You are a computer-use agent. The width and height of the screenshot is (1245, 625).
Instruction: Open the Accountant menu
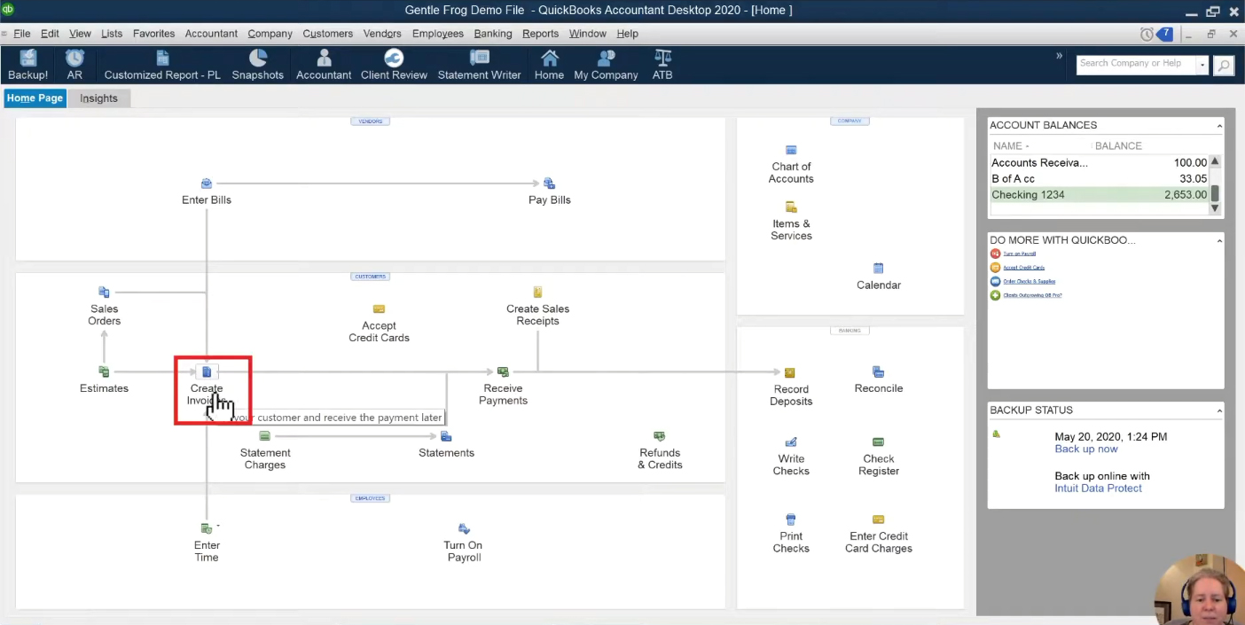point(211,34)
